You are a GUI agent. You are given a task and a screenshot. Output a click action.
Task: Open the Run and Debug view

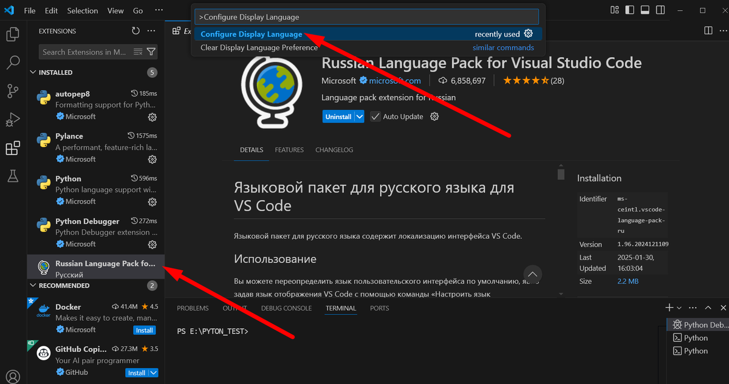[x=12, y=120]
